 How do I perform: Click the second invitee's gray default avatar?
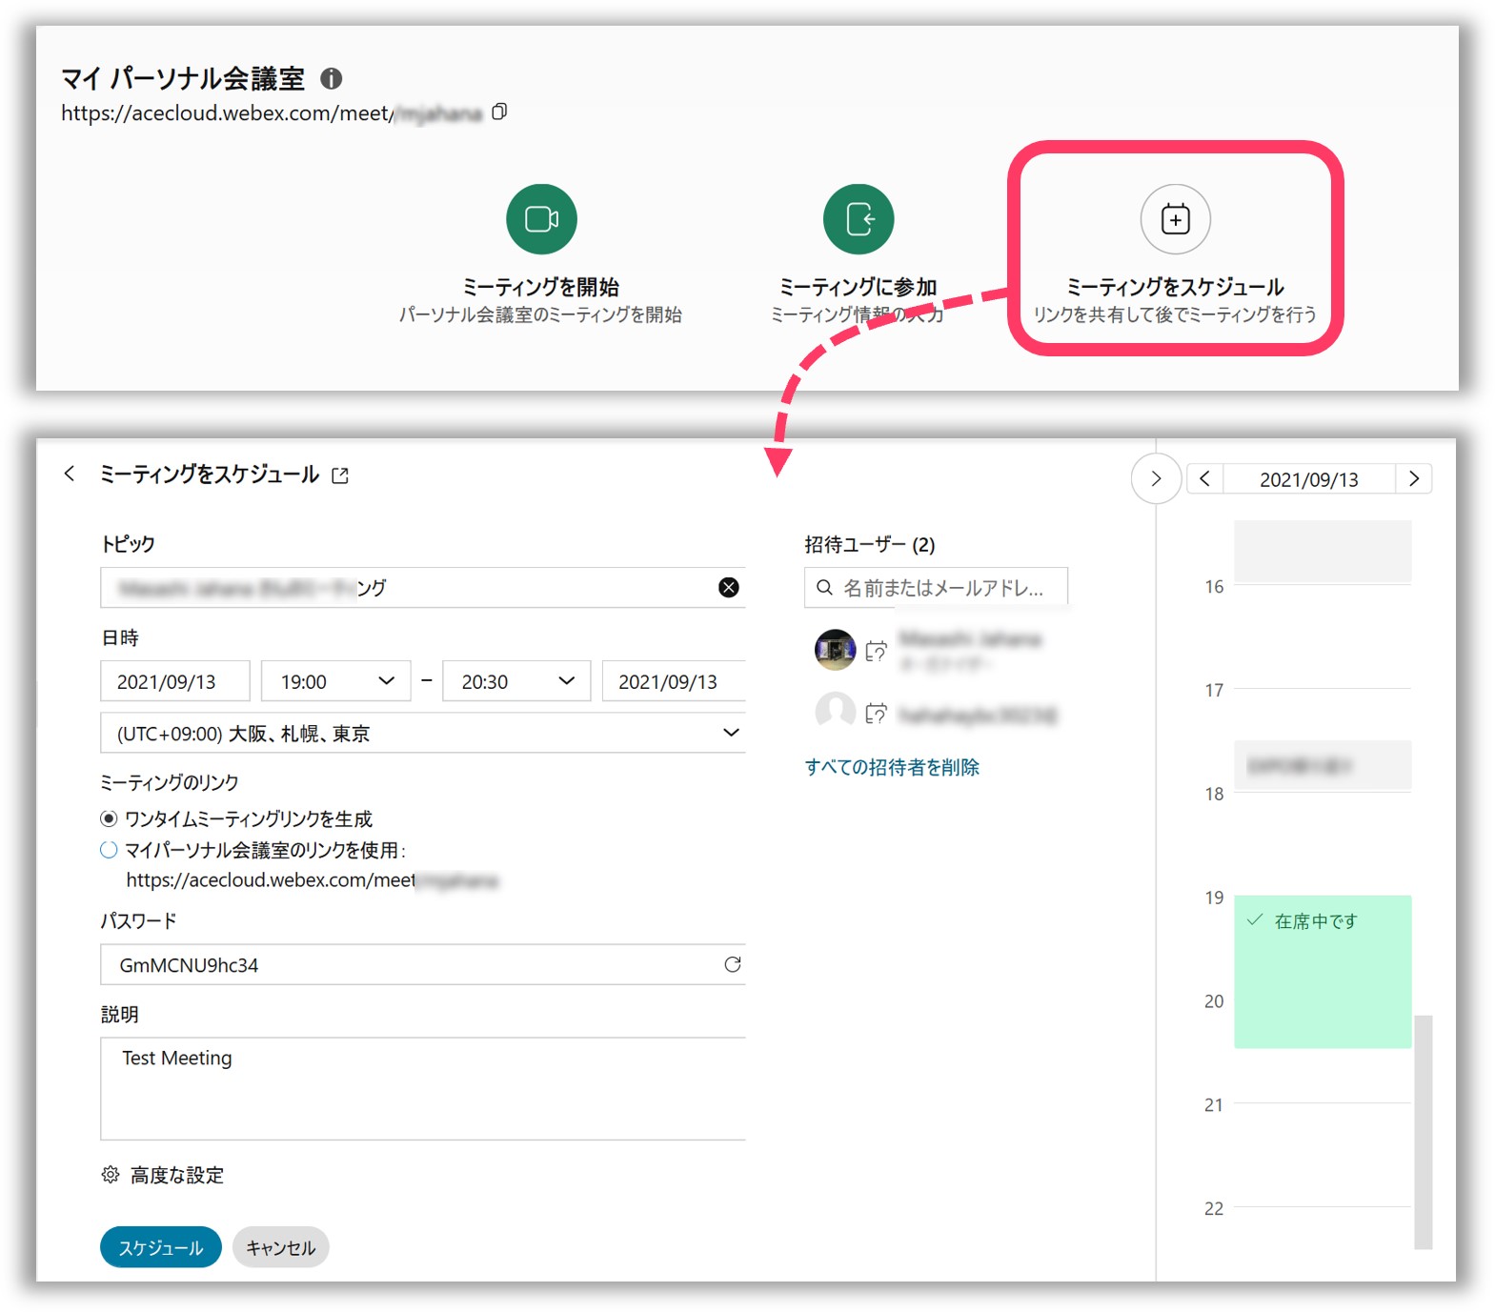coord(836,712)
